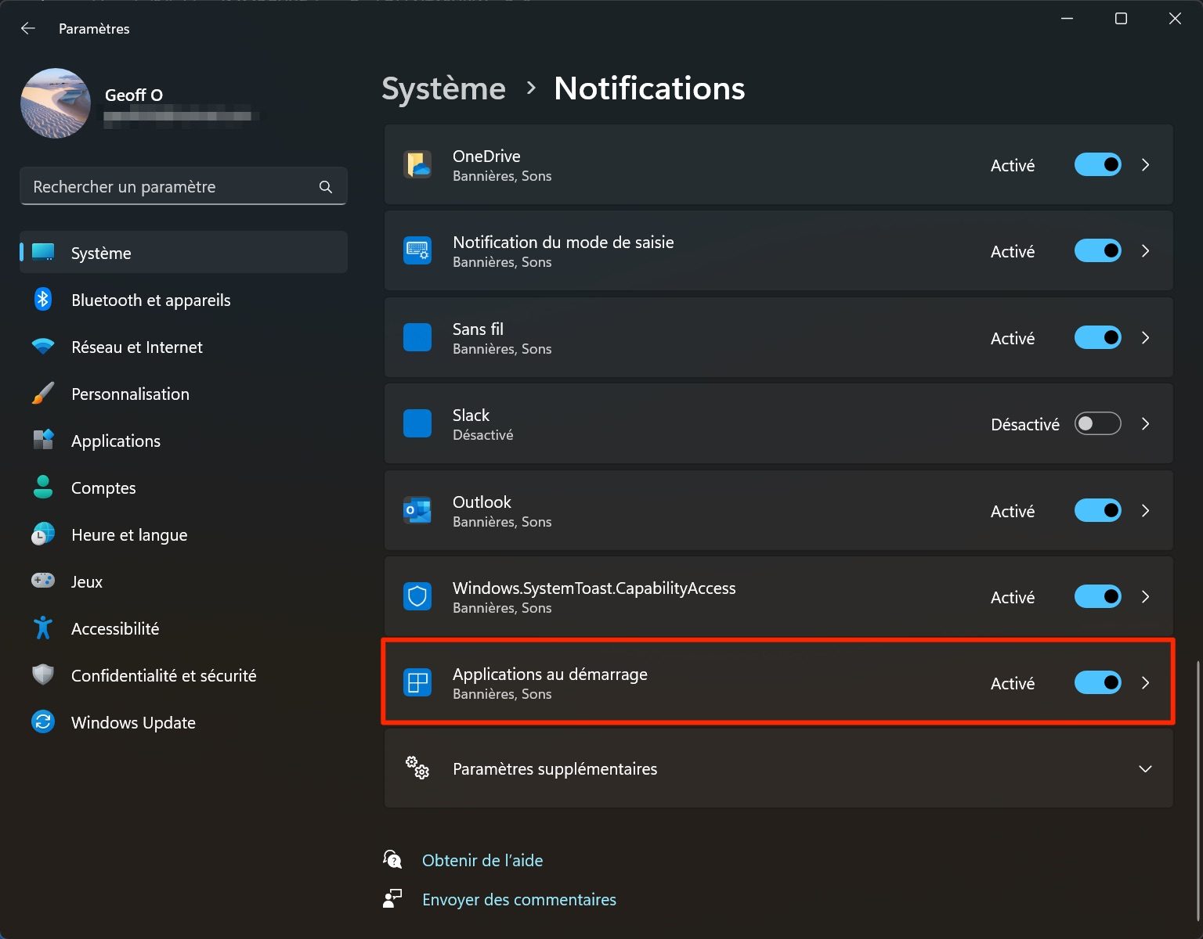
Task: Disable Notification du mode de saisie toggle
Action: point(1097,251)
